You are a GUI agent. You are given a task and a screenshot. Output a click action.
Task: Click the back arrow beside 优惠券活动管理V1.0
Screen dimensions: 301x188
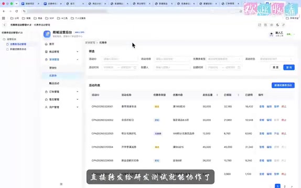click(x=5, y=25)
